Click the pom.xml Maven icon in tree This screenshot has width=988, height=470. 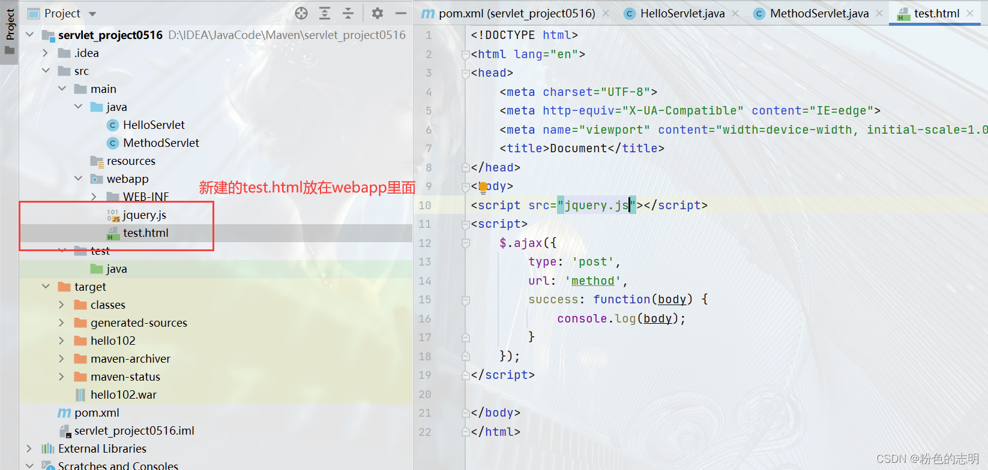tap(64, 412)
